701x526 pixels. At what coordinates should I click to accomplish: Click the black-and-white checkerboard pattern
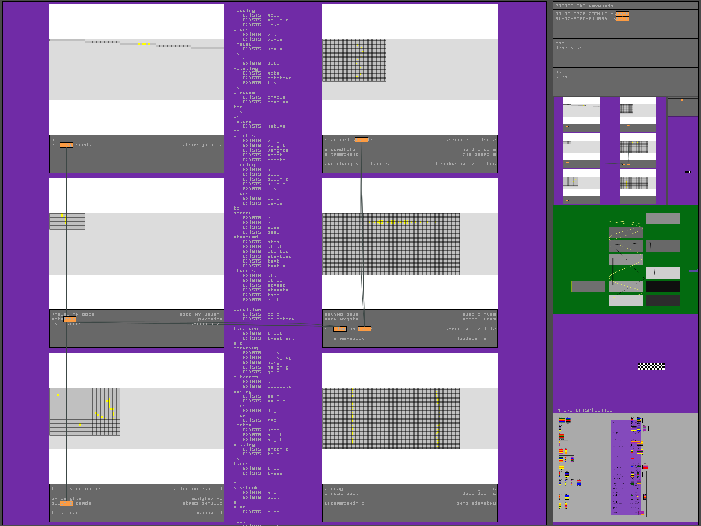651,367
